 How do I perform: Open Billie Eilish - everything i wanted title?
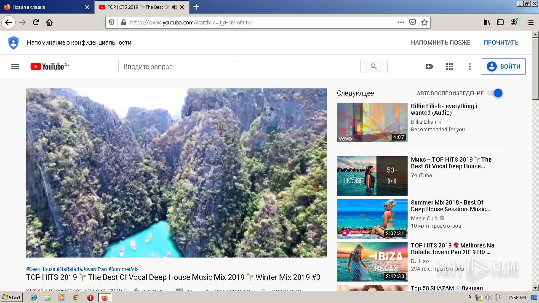point(444,109)
